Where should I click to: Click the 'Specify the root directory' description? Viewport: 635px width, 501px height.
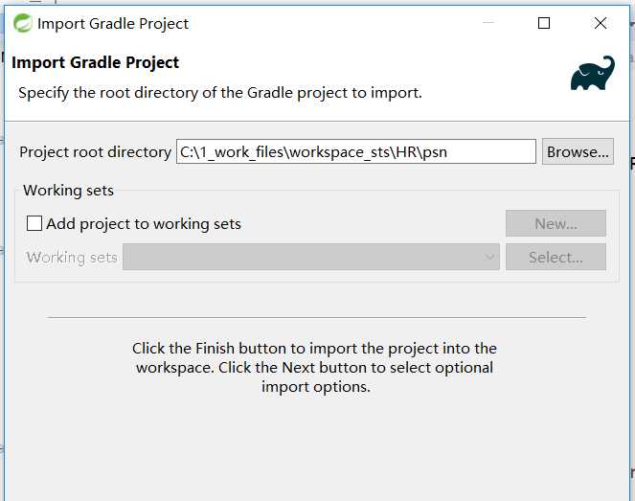pyautogui.click(x=220, y=93)
